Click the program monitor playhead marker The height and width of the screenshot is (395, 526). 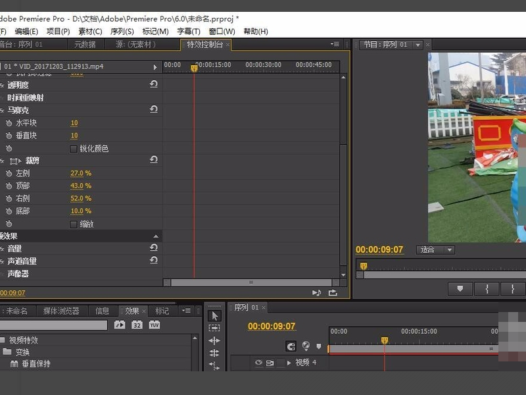364,267
